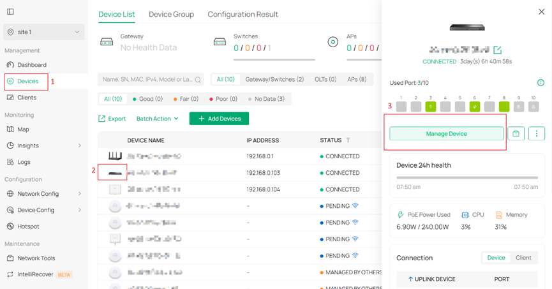Filter by Gateway/Switches (2)

coord(274,80)
